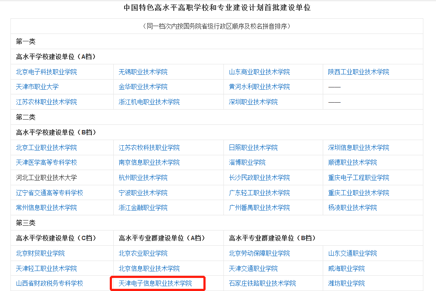Select the 无锡职业技术学院 link
This screenshot has height=291, width=436.
point(145,72)
